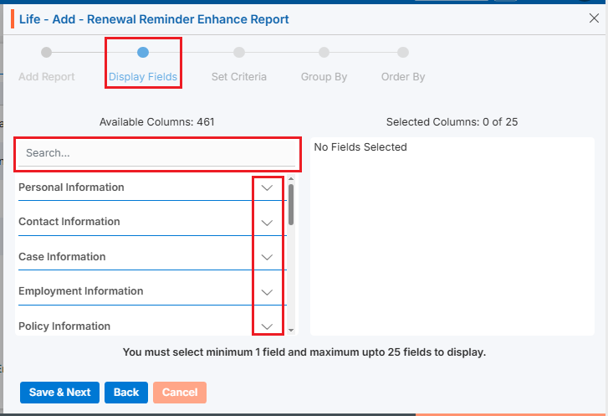This screenshot has width=608, height=416.
Task: Click the Case Information section title
Action: [x=62, y=257]
